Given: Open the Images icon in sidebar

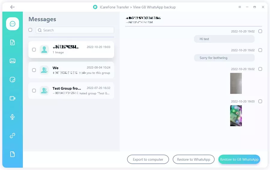Looking at the screenshot, I should [x=13, y=61].
